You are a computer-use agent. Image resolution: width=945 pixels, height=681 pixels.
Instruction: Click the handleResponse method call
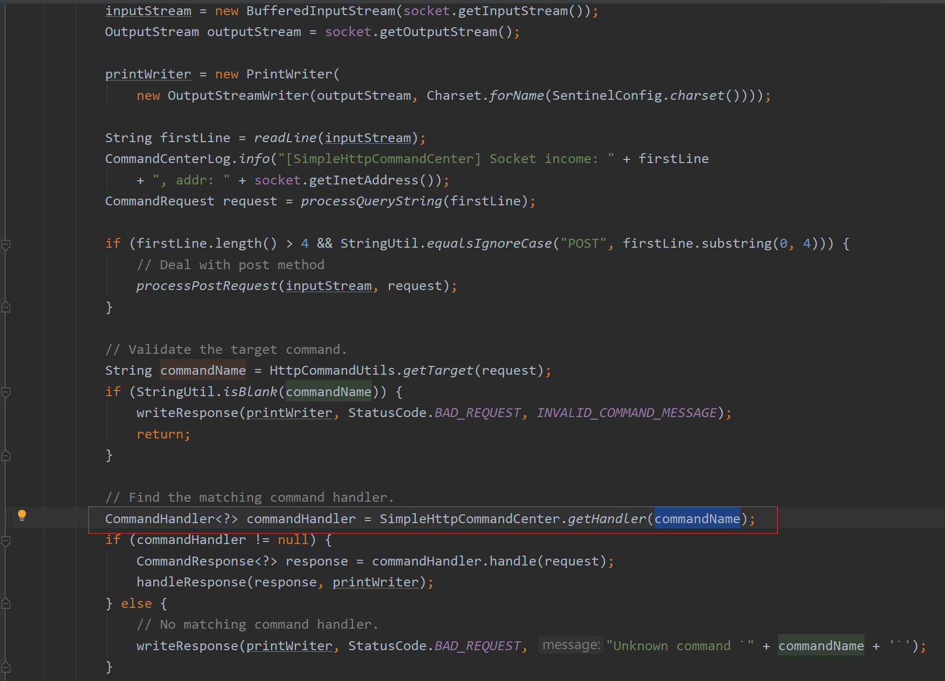[191, 582]
